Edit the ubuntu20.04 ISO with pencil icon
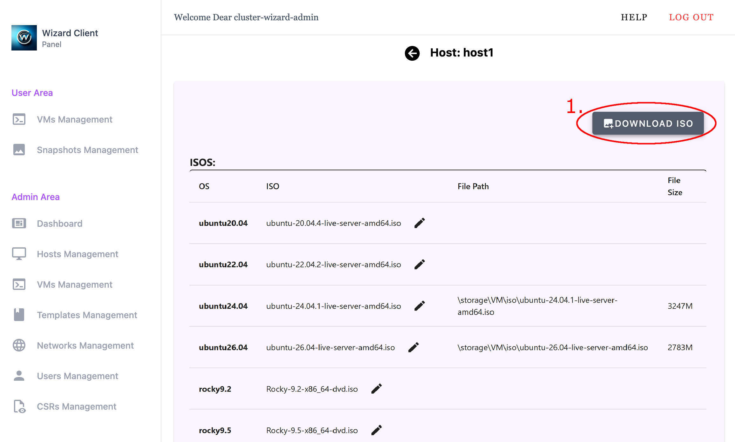The image size is (735, 442). 419,223
